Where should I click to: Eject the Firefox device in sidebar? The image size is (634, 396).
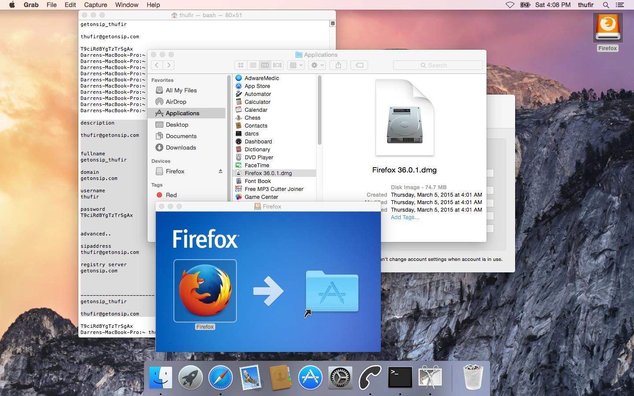click(x=221, y=171)
